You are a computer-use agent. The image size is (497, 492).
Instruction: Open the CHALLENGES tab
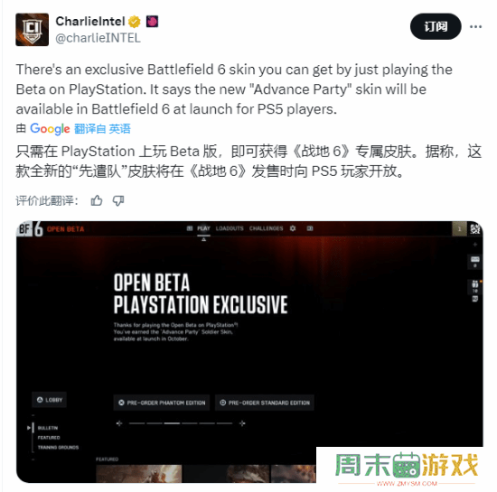pos(266,228)
